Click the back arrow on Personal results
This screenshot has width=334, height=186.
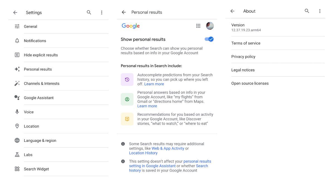point(123,12)
